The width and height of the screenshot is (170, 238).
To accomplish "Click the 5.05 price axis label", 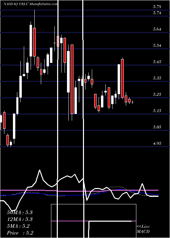I will click(x=157, y=127).
